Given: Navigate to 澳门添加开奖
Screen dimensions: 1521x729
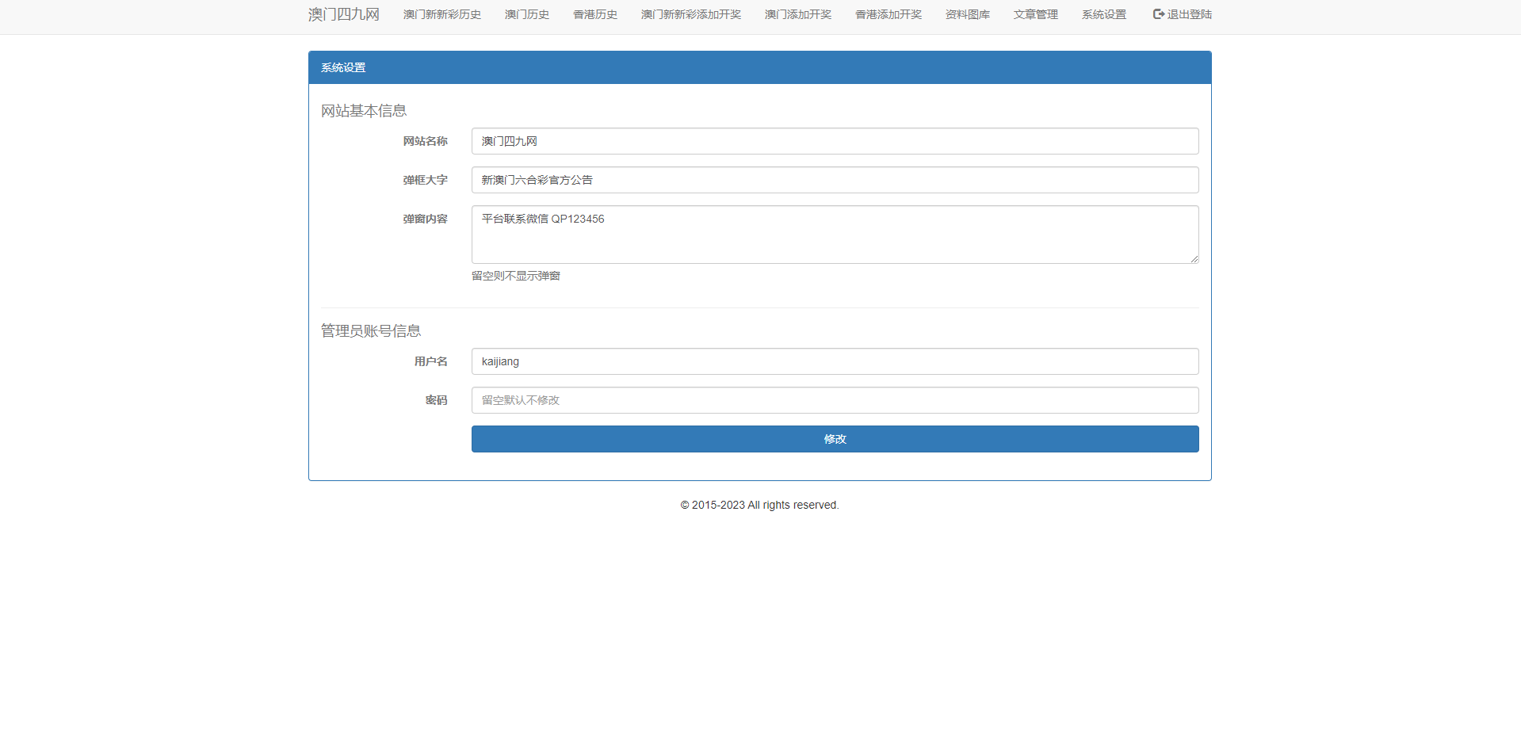Looking at the screenshot, I should (797, 14).
